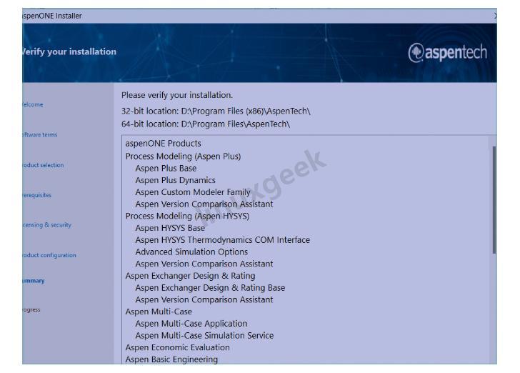Select the 'aspenONE Products' heading row
This screenshot has width=520, height=373.
click(x=163, y=144)
